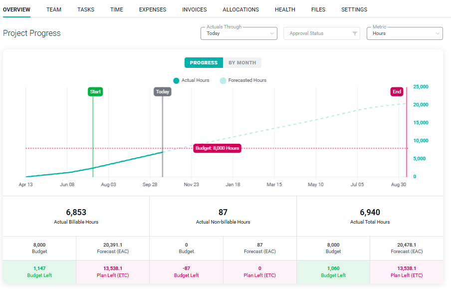Open the Tasks tab
451x289 pixels.
click(x=86, y=9)
